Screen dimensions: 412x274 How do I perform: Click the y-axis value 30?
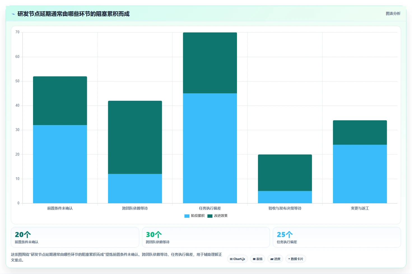coord(17,130)
